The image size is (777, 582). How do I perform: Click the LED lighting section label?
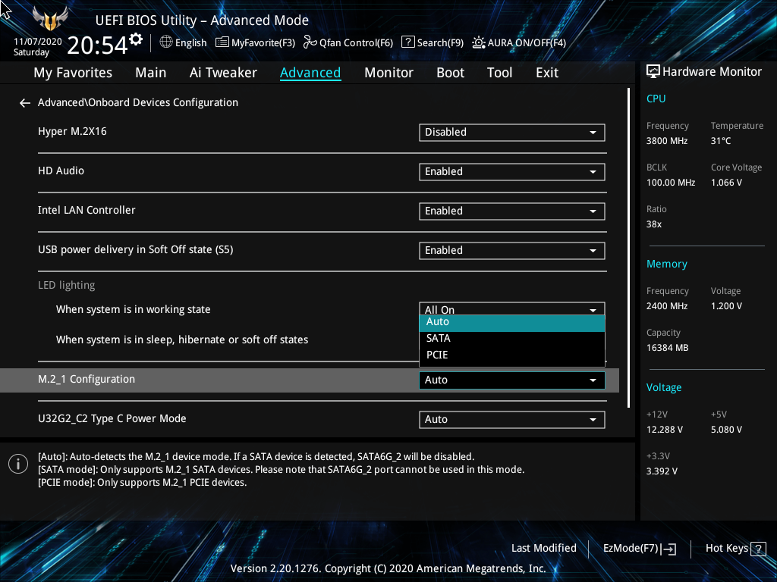pos(67,286)
